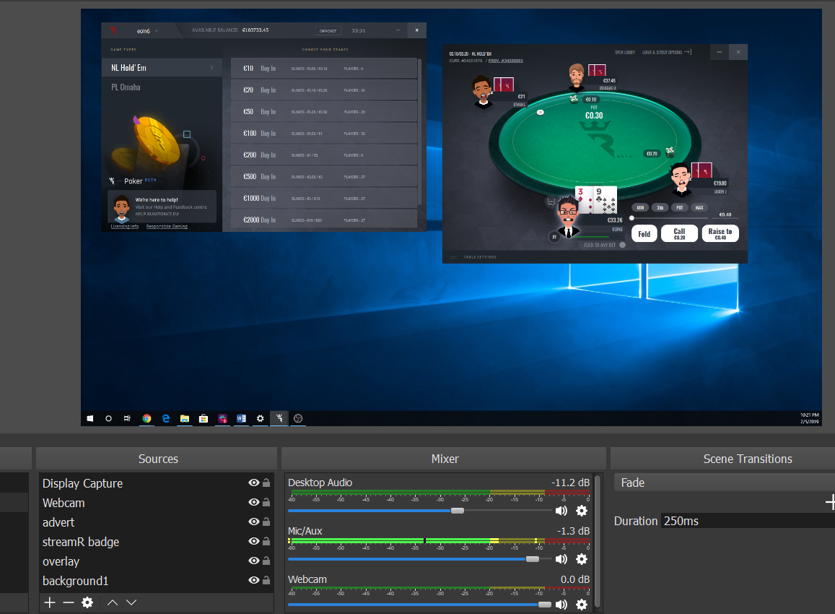Mute the Webcam audio speaker icon in Mixer
This screenshot has height=614, width=835.
(x=561, y=605)
